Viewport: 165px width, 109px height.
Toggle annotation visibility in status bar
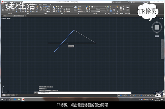click(141, 95)
